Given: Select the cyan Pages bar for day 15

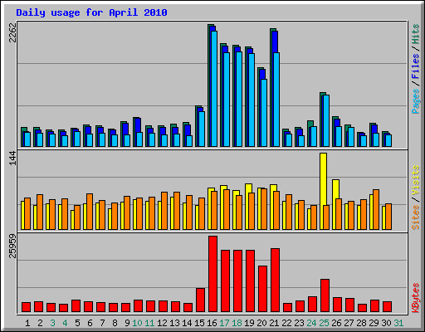Looking at the screenshot, I should click(x=202, y=129).
